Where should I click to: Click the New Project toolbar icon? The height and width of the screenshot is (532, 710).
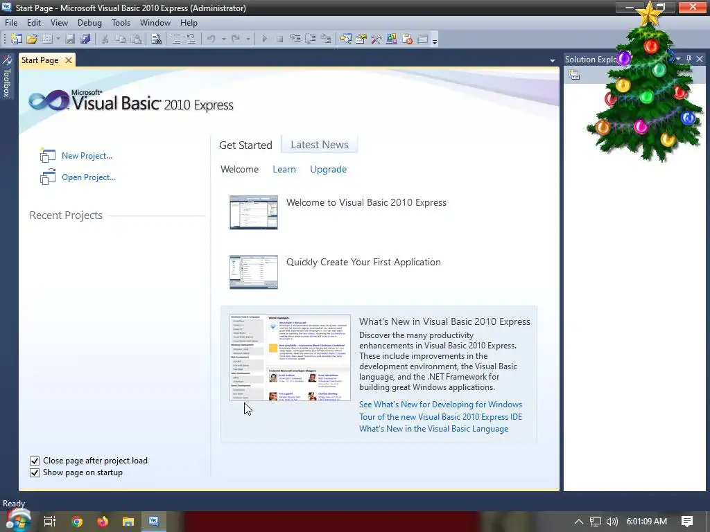click(17, 39)
